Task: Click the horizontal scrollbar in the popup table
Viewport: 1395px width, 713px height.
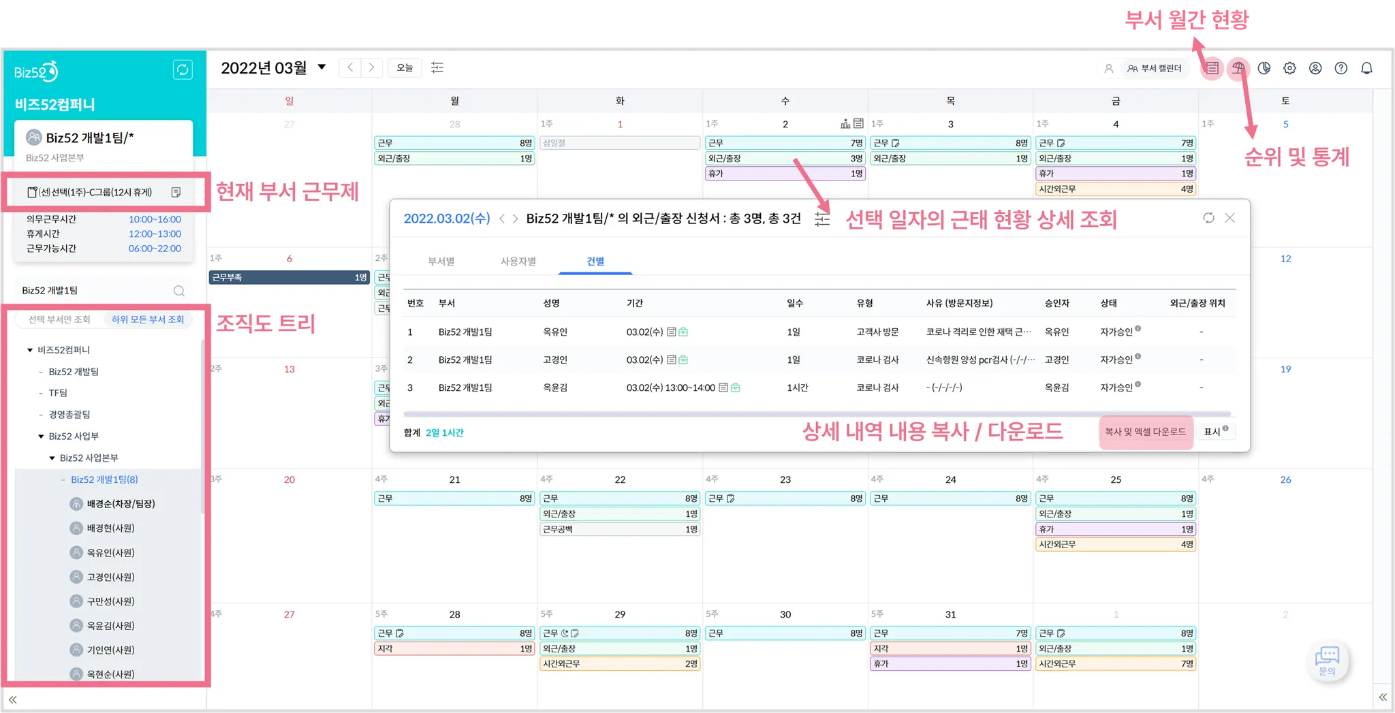Action: (817, 413)
